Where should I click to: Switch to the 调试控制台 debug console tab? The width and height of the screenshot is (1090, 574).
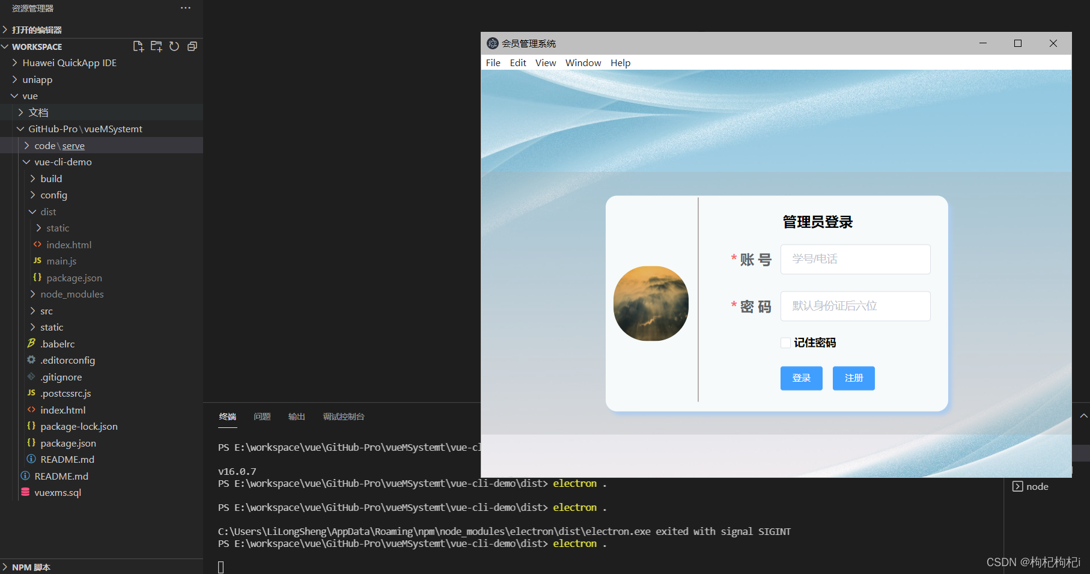pos(344,417)
